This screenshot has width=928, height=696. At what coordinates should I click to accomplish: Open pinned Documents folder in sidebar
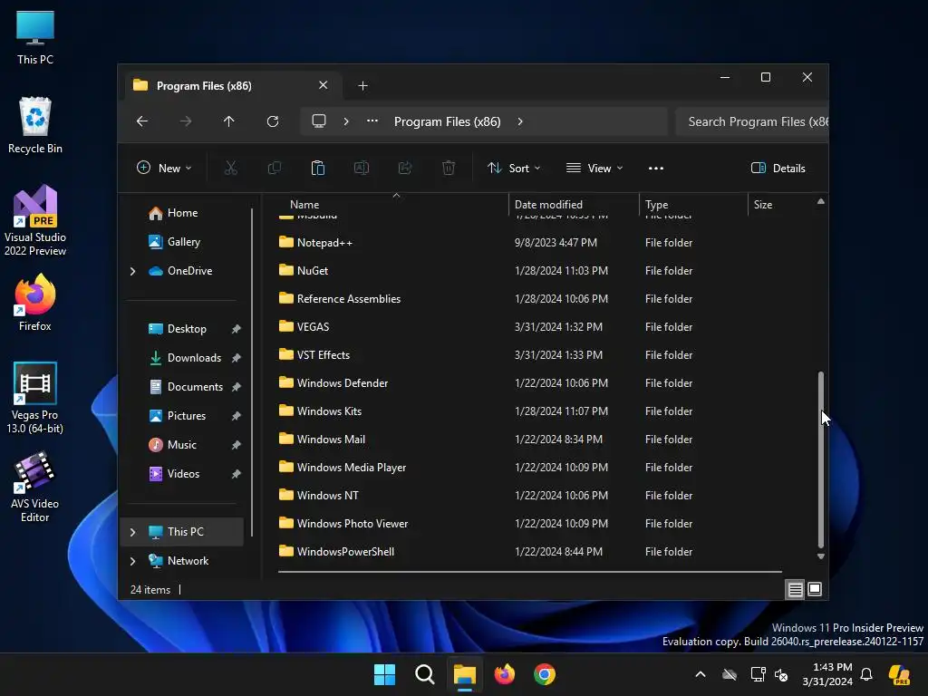click(195, 387)
